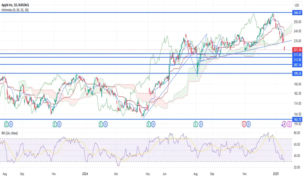Select the 260.47 horizontal line price label
The width and height of the screenshot is (303, 178).
[297, 13]
